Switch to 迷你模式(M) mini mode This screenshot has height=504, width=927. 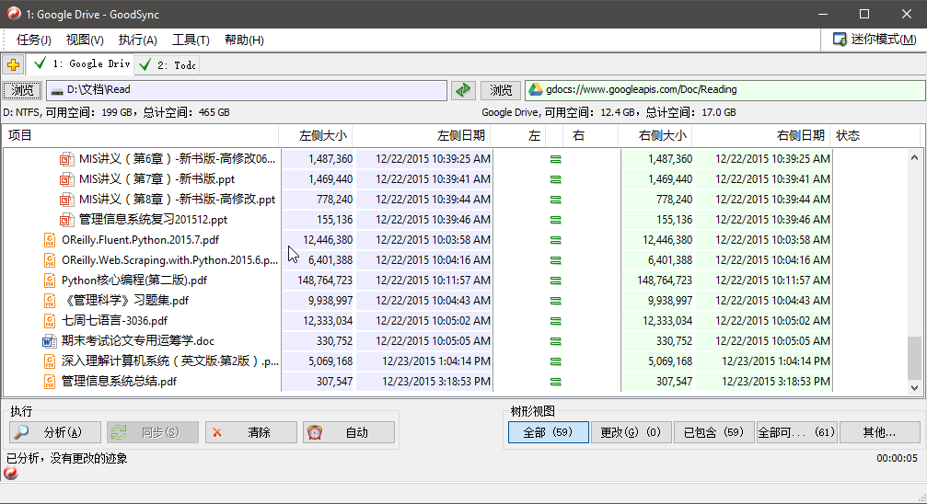(x=875, y=40)
